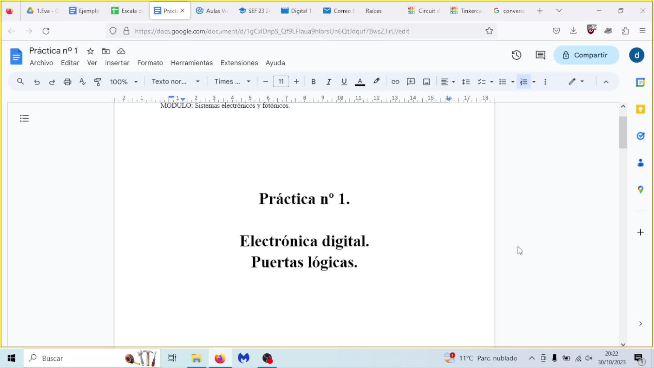Image resolution: width=654 pixels, height=368 pixels.
Task: Open the text color picker
Action: (360, 82)
